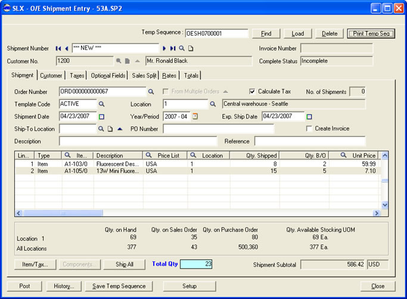Click Unit Price column finder icon
Image resolution: width=407 pixels, height=299 pixels.
pos(343,155)
